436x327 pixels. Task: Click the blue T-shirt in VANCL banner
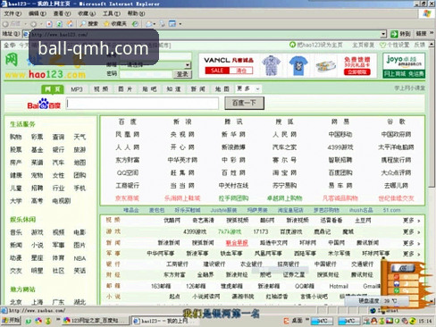(x=298, y=65)
